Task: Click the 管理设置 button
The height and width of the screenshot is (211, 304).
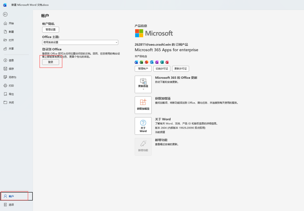Action: coord(51,30)
